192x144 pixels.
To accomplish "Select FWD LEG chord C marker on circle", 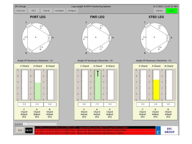I will [x=89, y=25].
